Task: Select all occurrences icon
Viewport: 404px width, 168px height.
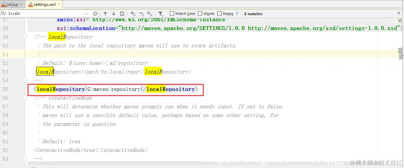Action: point(150,14)
